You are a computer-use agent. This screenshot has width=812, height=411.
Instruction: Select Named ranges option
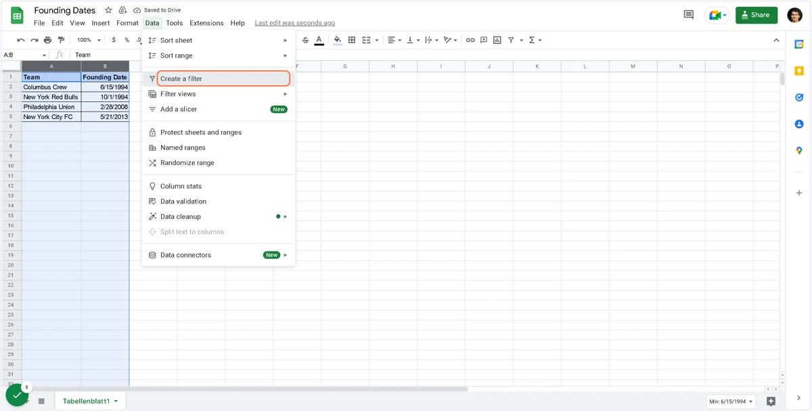pos(219,147)
